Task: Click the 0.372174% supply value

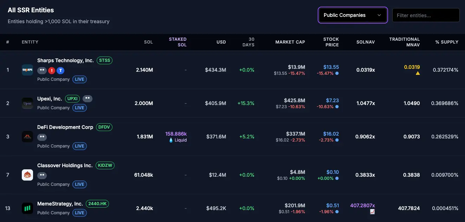Action: coord(446,70)
